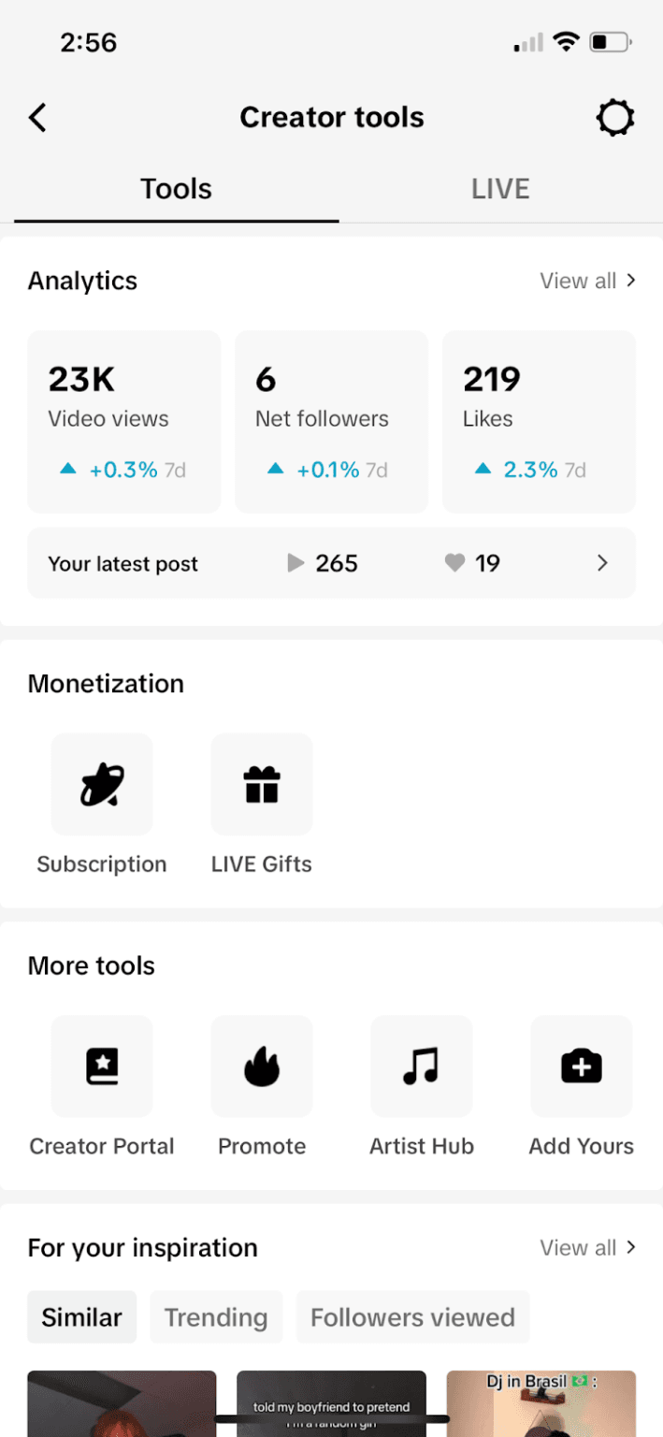
Task: Tap the back arrow to exit Creator tools
Action: 37,117
